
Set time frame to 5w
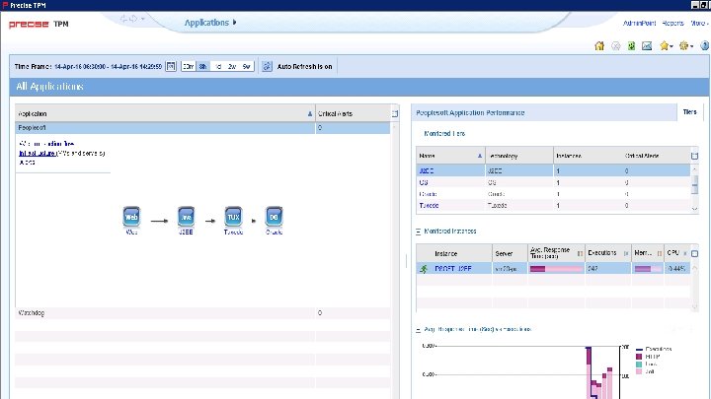(x=246, y=67)
